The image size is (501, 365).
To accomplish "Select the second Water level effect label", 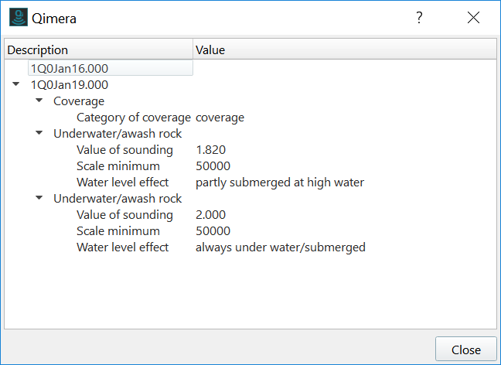I will point(124,247).
